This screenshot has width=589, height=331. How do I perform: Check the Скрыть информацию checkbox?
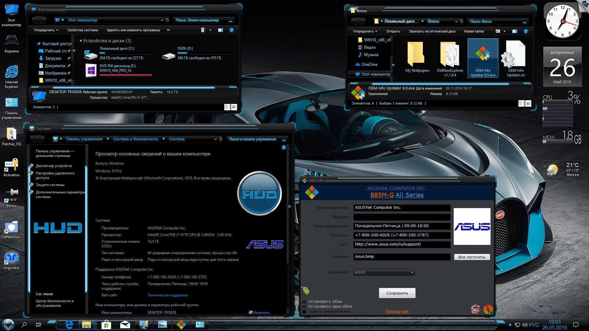point(304,311)
